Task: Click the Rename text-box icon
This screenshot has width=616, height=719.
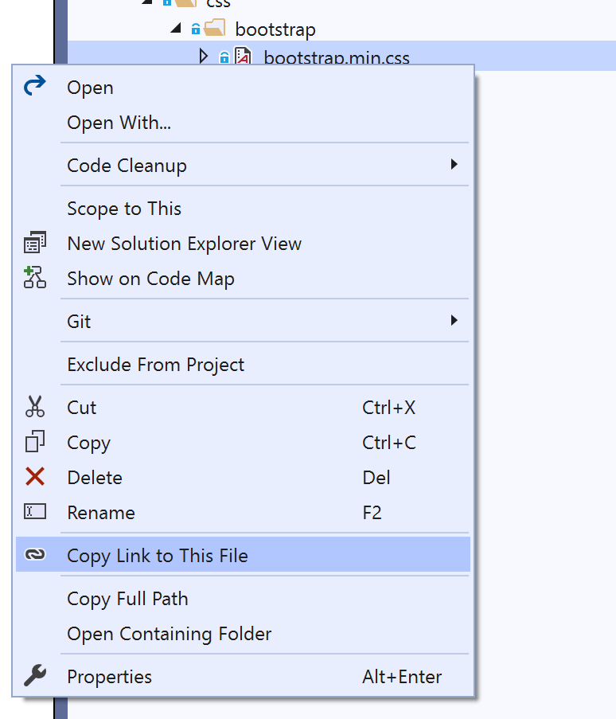Action: click(x=35, y=512)
